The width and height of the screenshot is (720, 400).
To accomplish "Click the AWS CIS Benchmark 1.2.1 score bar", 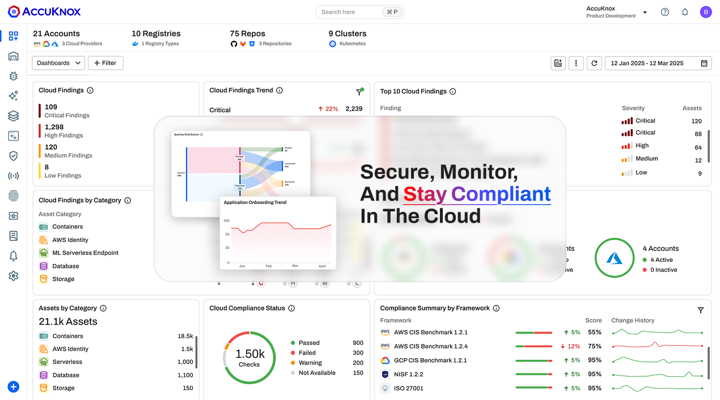I will click(533, 332).
